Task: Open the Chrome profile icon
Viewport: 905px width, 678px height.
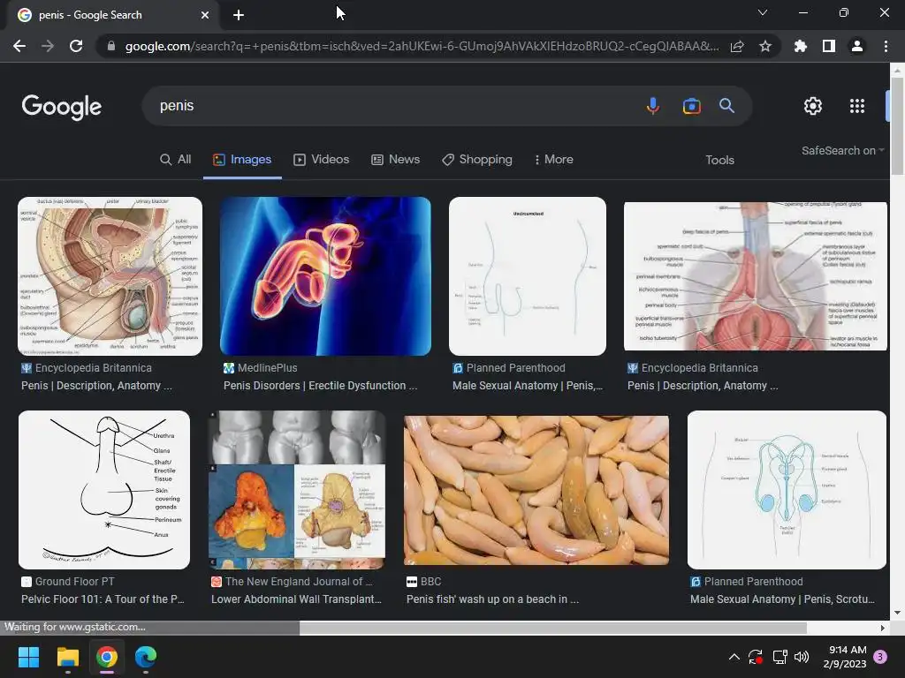Action: coord(857,46)
